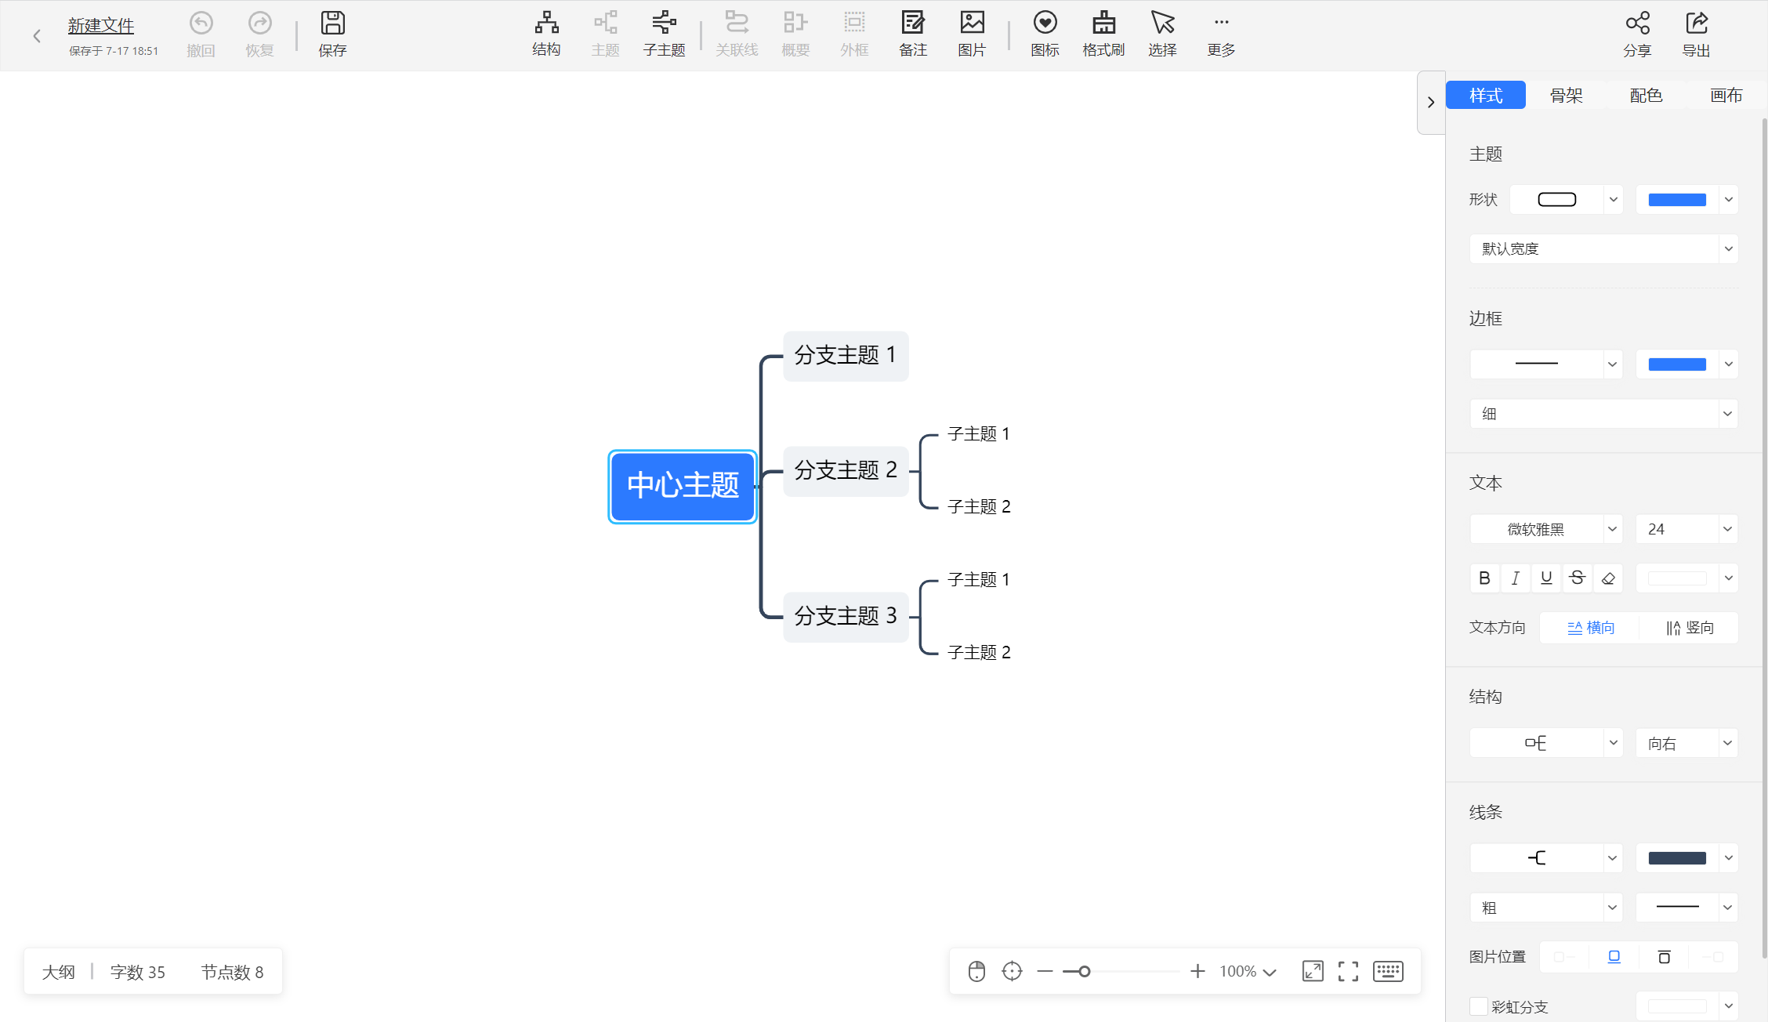Open the border line style dropdown

pos(1545,364)
